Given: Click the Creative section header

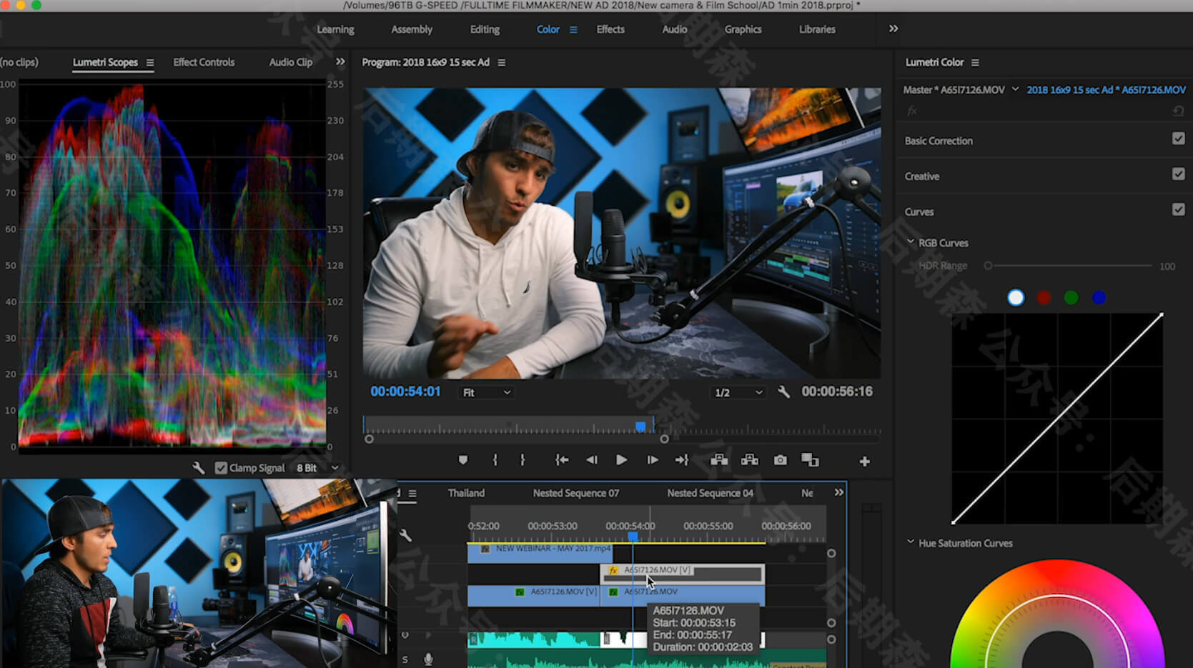Looking at the screenshot, I should coord(922,176).
